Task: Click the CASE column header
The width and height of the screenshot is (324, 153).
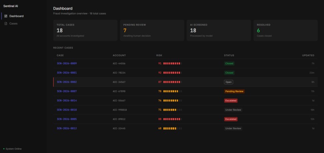Action: tap(60, 55)
